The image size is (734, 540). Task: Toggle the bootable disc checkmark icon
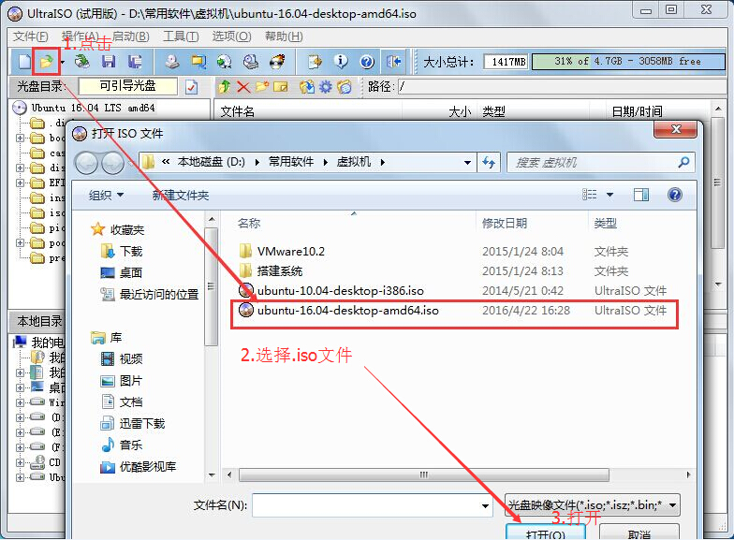point(191,86)
